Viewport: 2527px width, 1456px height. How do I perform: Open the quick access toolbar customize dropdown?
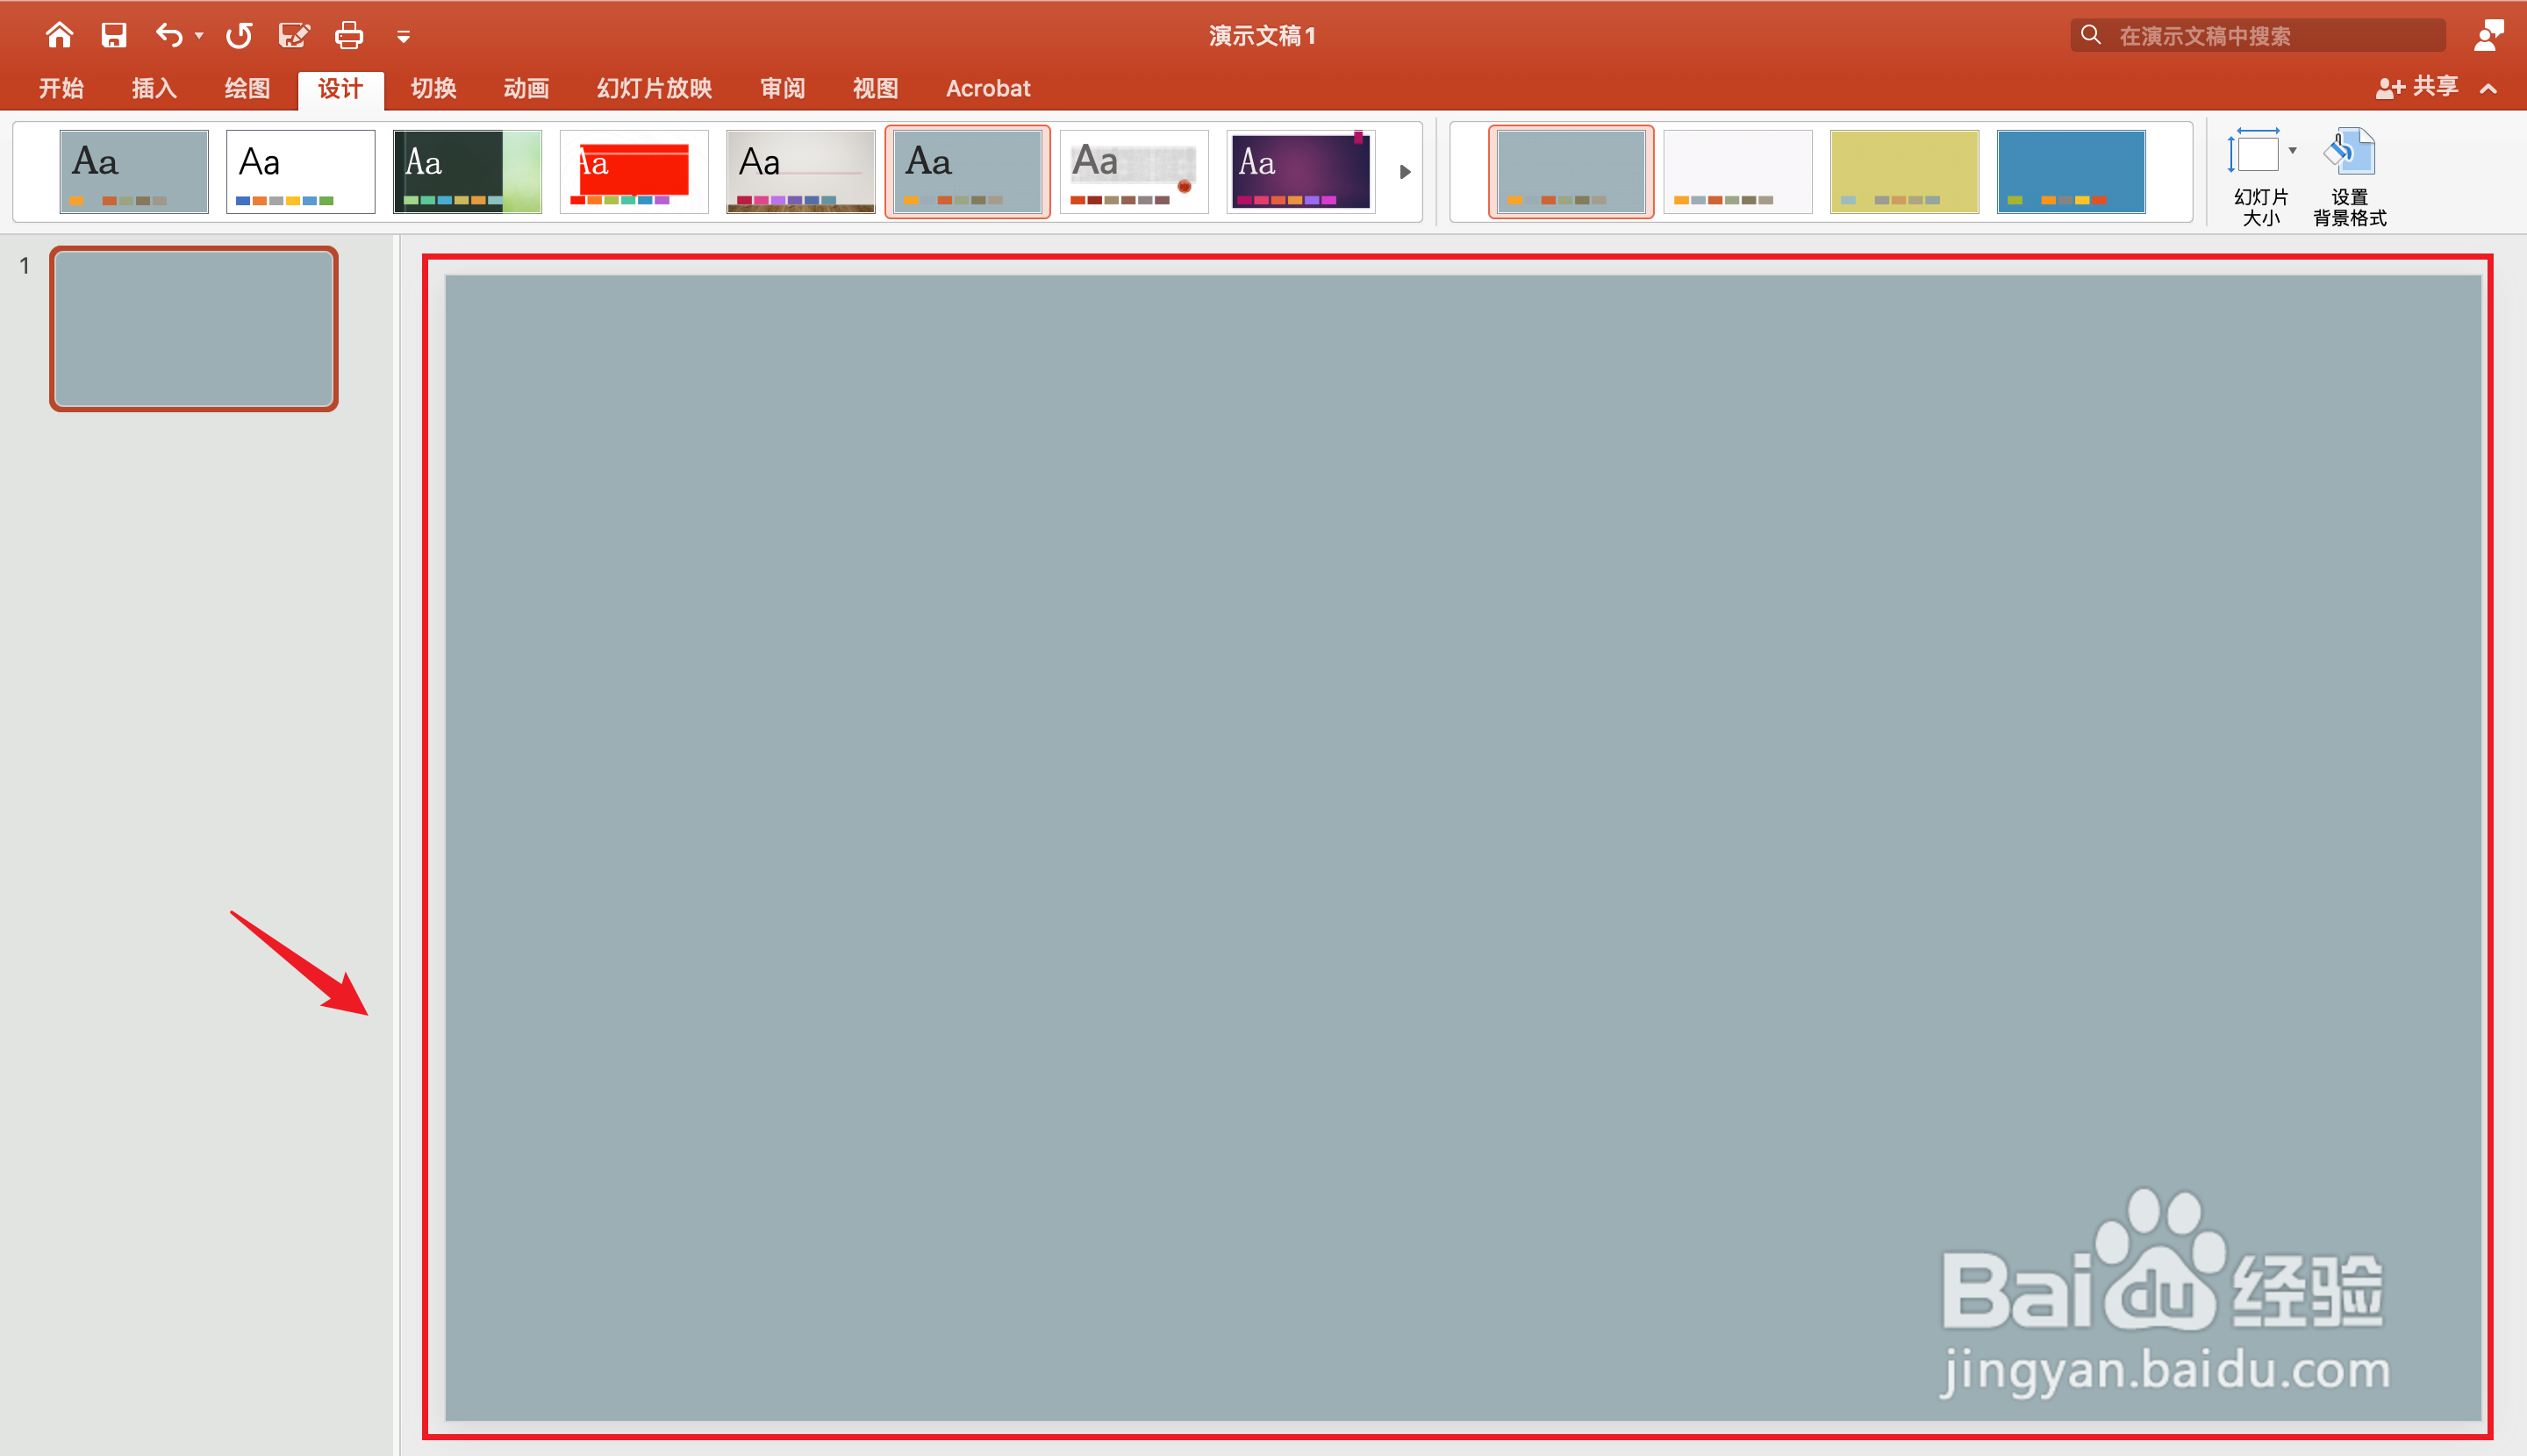point(403,37)
